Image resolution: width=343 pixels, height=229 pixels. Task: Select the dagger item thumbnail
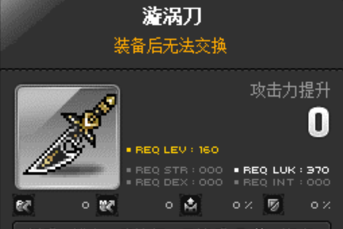coord(67,137)
